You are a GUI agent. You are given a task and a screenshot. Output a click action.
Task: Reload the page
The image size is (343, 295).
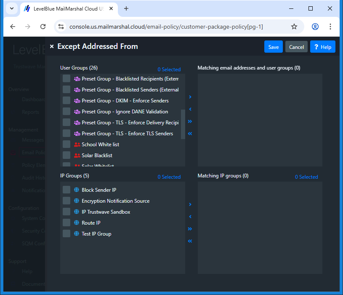coord(43,27)
